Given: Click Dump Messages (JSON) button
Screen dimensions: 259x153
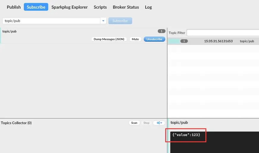Looking at the screenshot, I should [x=109, y=39].
